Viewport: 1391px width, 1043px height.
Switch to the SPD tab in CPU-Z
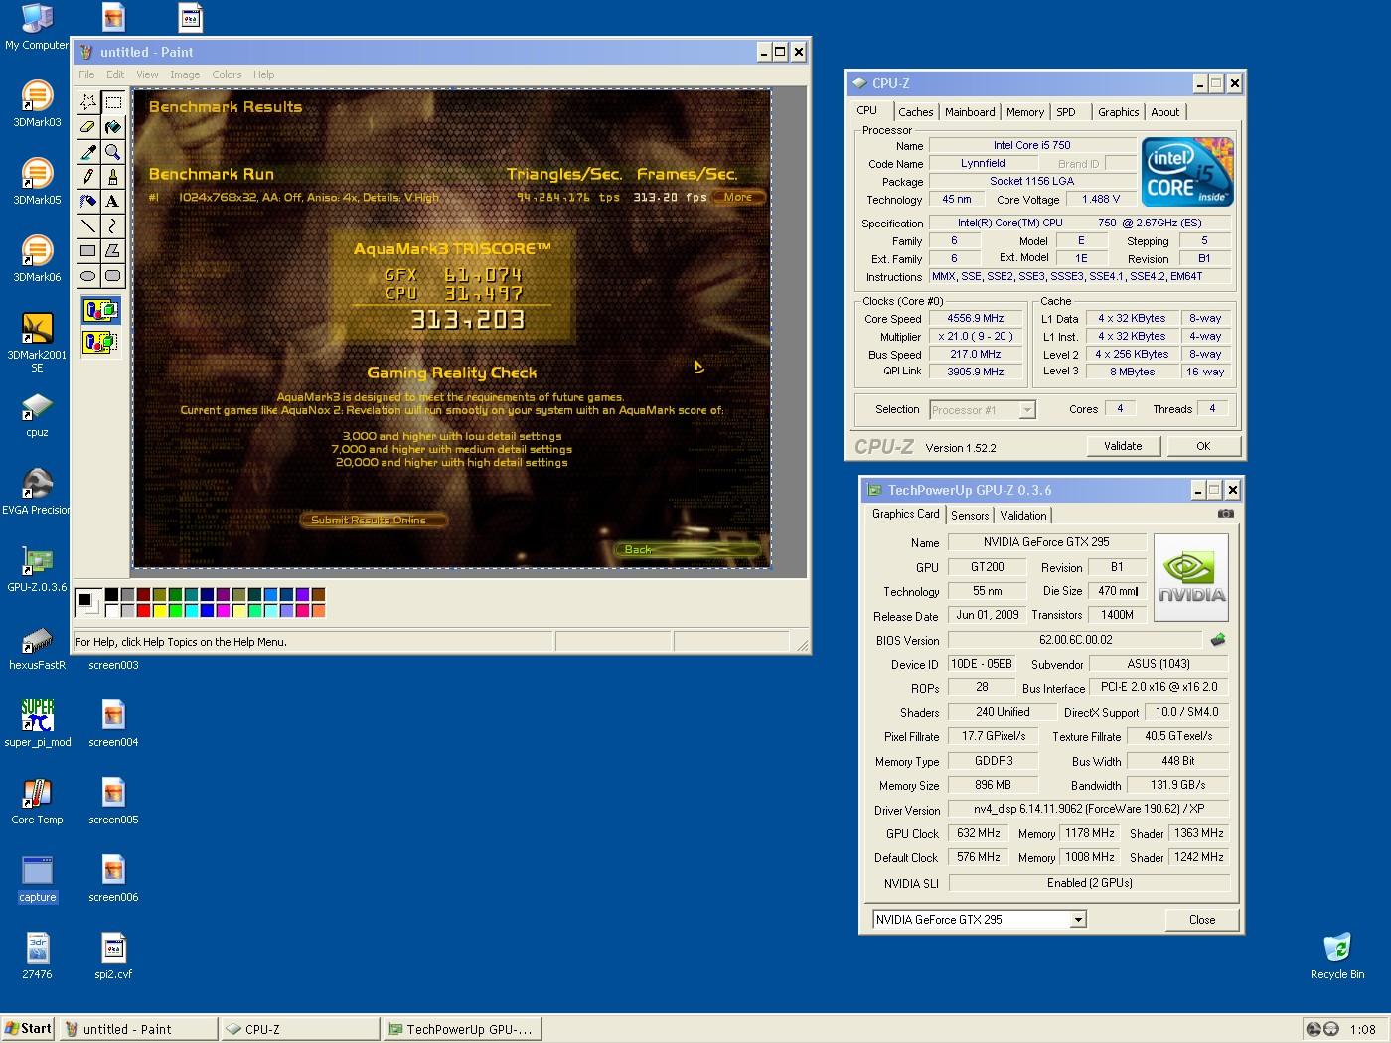(x=1066, y=112)
